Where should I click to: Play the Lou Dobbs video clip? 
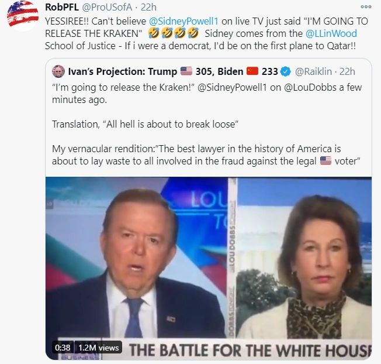tap(209, 269)
